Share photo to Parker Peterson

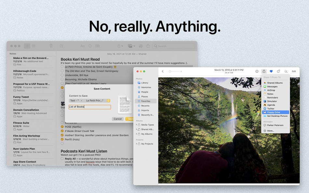pyautogui.click(x=275, y=125)
